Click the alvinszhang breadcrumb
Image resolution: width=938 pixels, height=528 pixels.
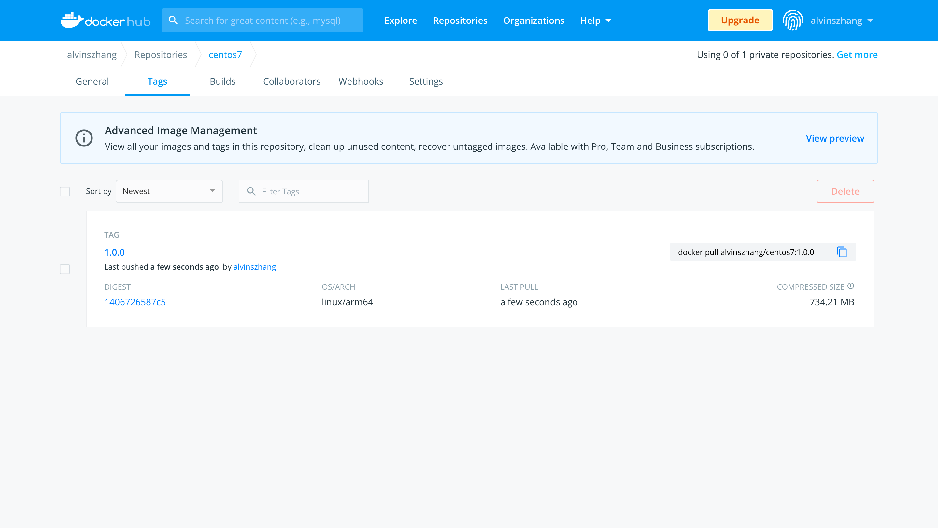pyautogui.click(x=92, y=55)
